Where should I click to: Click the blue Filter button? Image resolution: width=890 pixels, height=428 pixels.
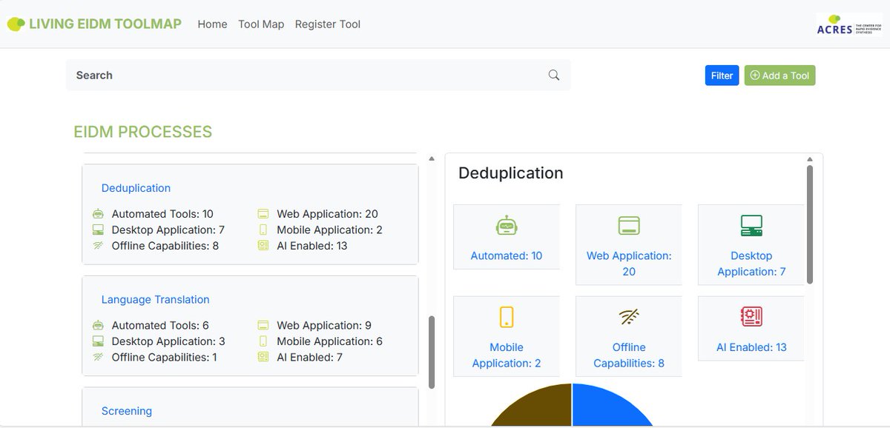721,75
